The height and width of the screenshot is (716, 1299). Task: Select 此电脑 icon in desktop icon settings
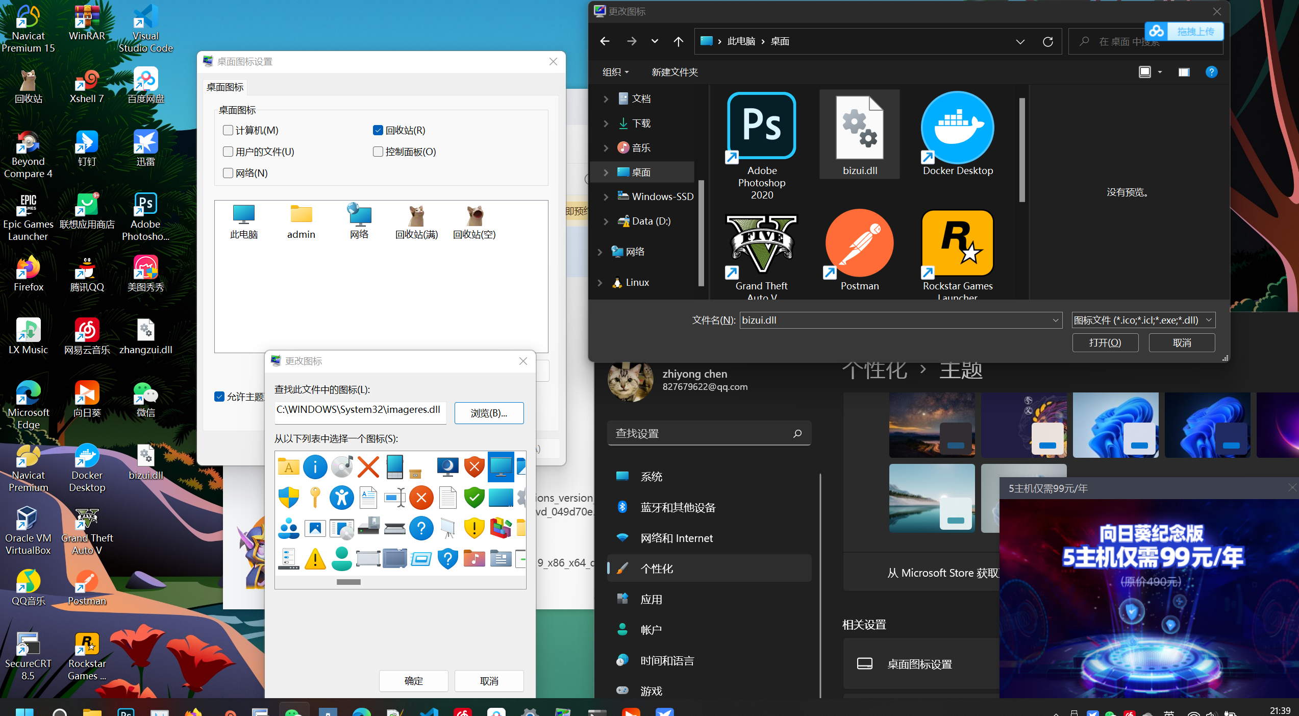coord(243,223)
